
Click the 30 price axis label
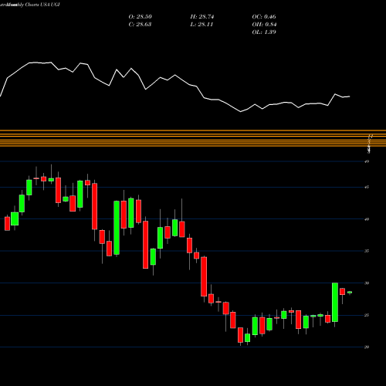pos(367,283)
